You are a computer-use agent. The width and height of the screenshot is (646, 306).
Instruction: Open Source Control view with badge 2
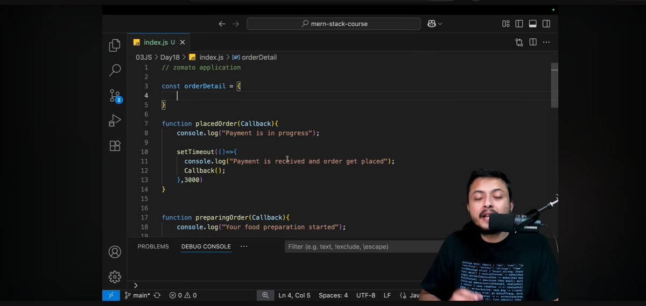115,96
